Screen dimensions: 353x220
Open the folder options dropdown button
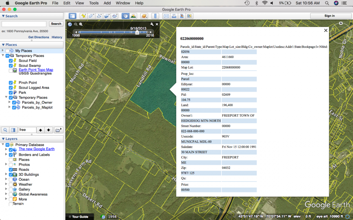[59, 130]
